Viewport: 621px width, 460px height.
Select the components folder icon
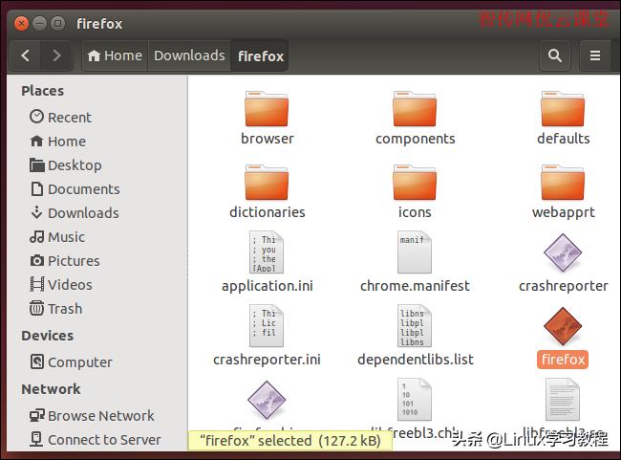415,109
